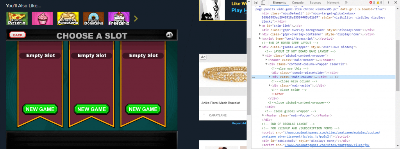This screenshot has width=400, height=149.
Task: Click the red BACK button in the game
Action: 18,35
